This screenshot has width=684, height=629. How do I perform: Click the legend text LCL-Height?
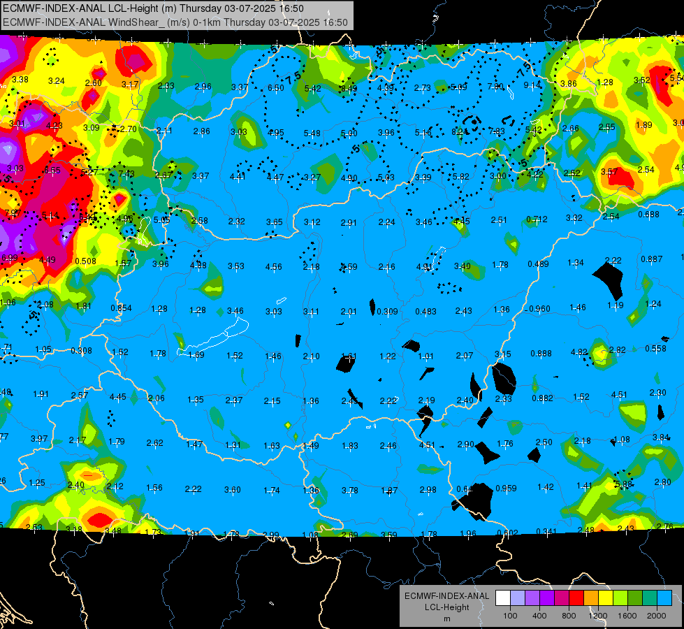446,607
